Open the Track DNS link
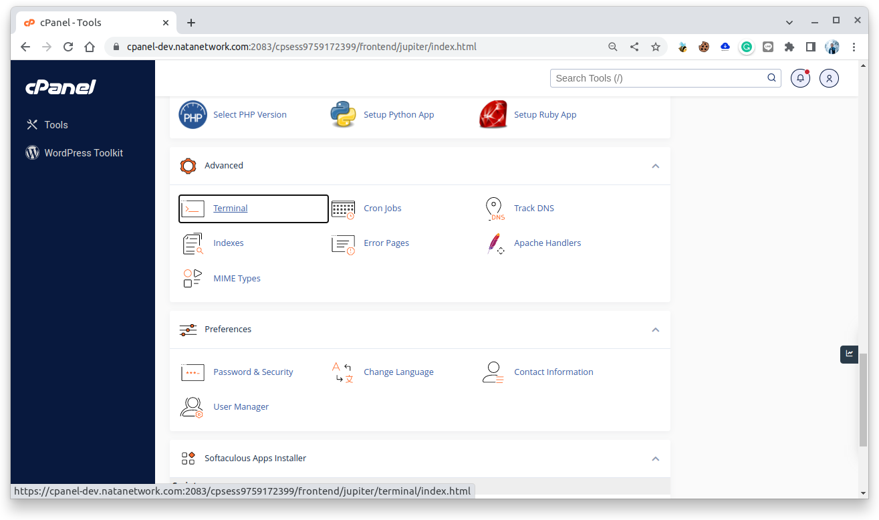The width and height of the screenshot is (879, 520). [534, 209]
